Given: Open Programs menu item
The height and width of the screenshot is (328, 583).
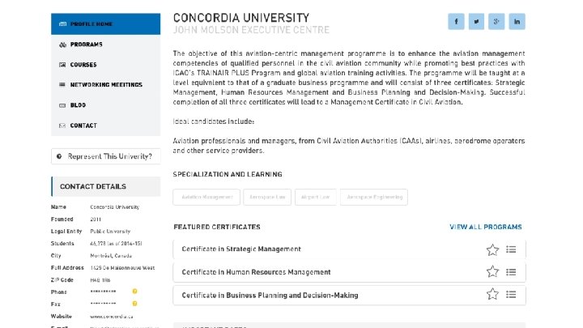Looking at the screenshot, I should point(105,45).
